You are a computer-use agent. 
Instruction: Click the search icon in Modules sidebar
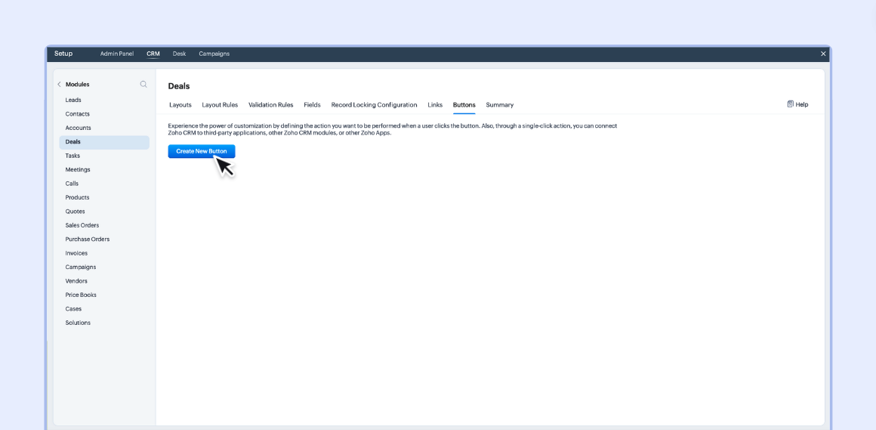coord(143,85)
